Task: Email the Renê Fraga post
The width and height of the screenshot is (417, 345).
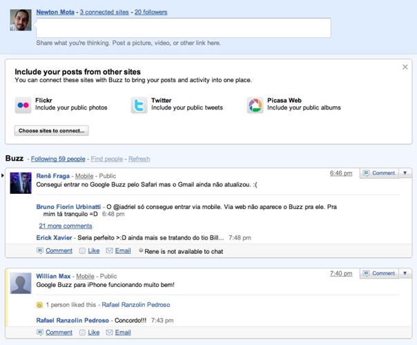Action: [x=123, y=250]
